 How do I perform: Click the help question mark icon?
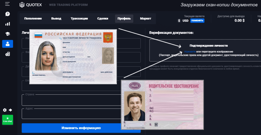(x=8, y=14)
